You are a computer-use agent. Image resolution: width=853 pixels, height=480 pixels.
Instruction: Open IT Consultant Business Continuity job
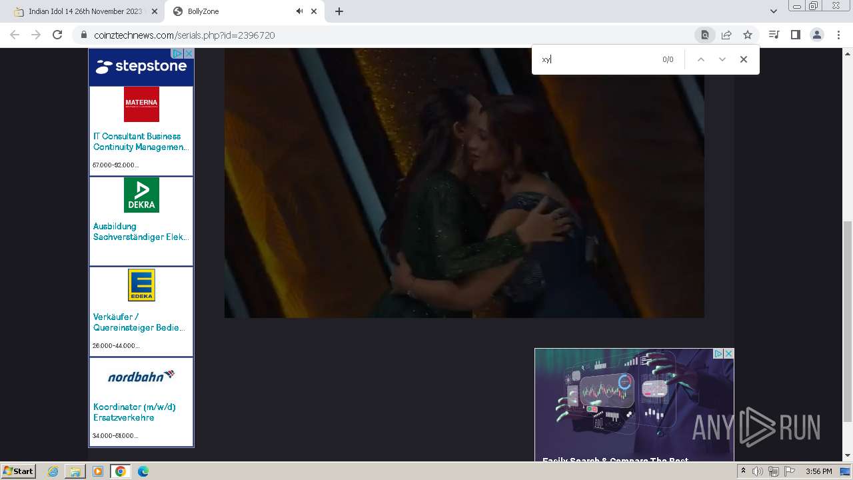click(x=141, y=141)
